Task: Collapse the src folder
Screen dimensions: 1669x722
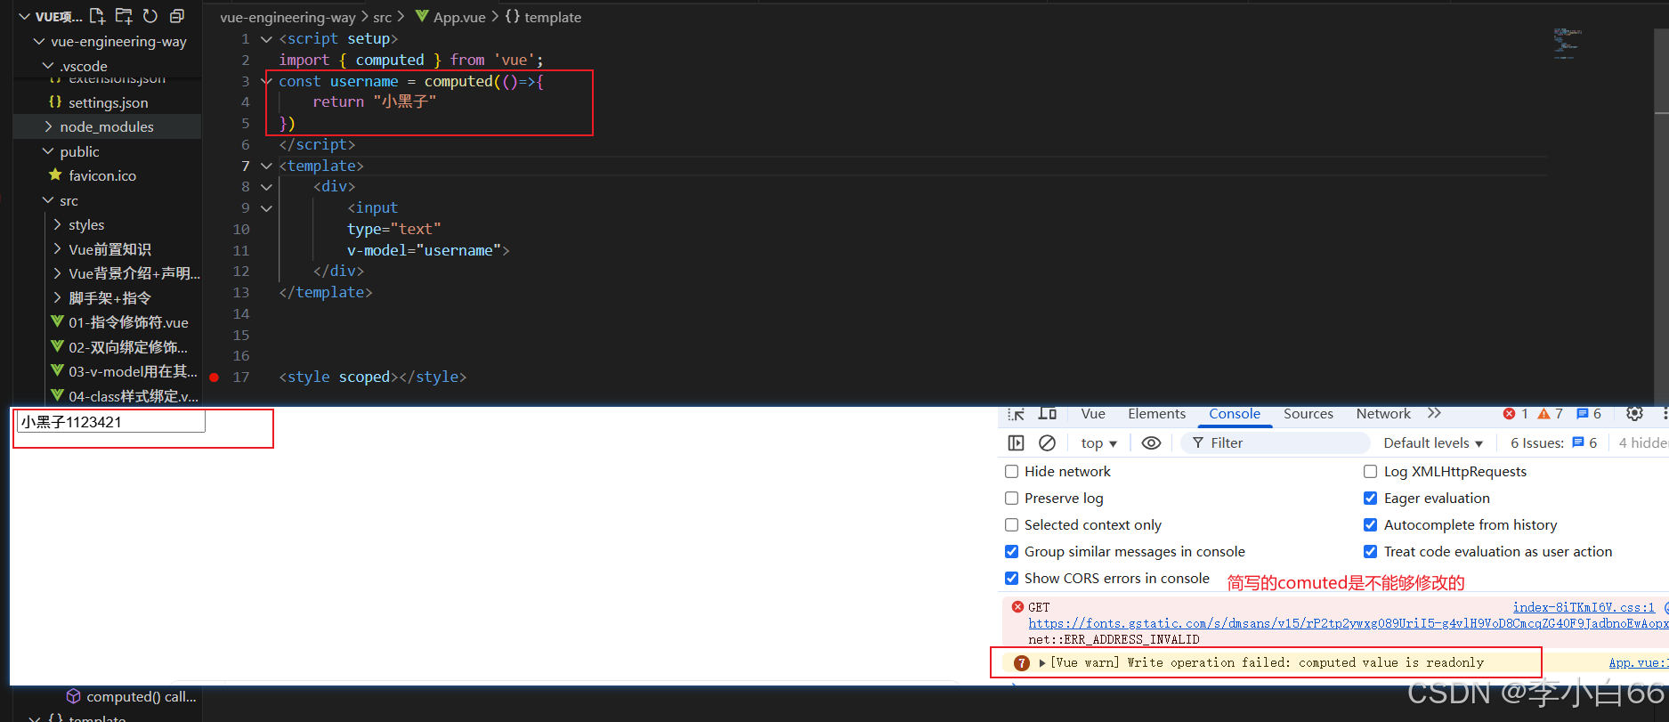Action: (x=48, y=200)
